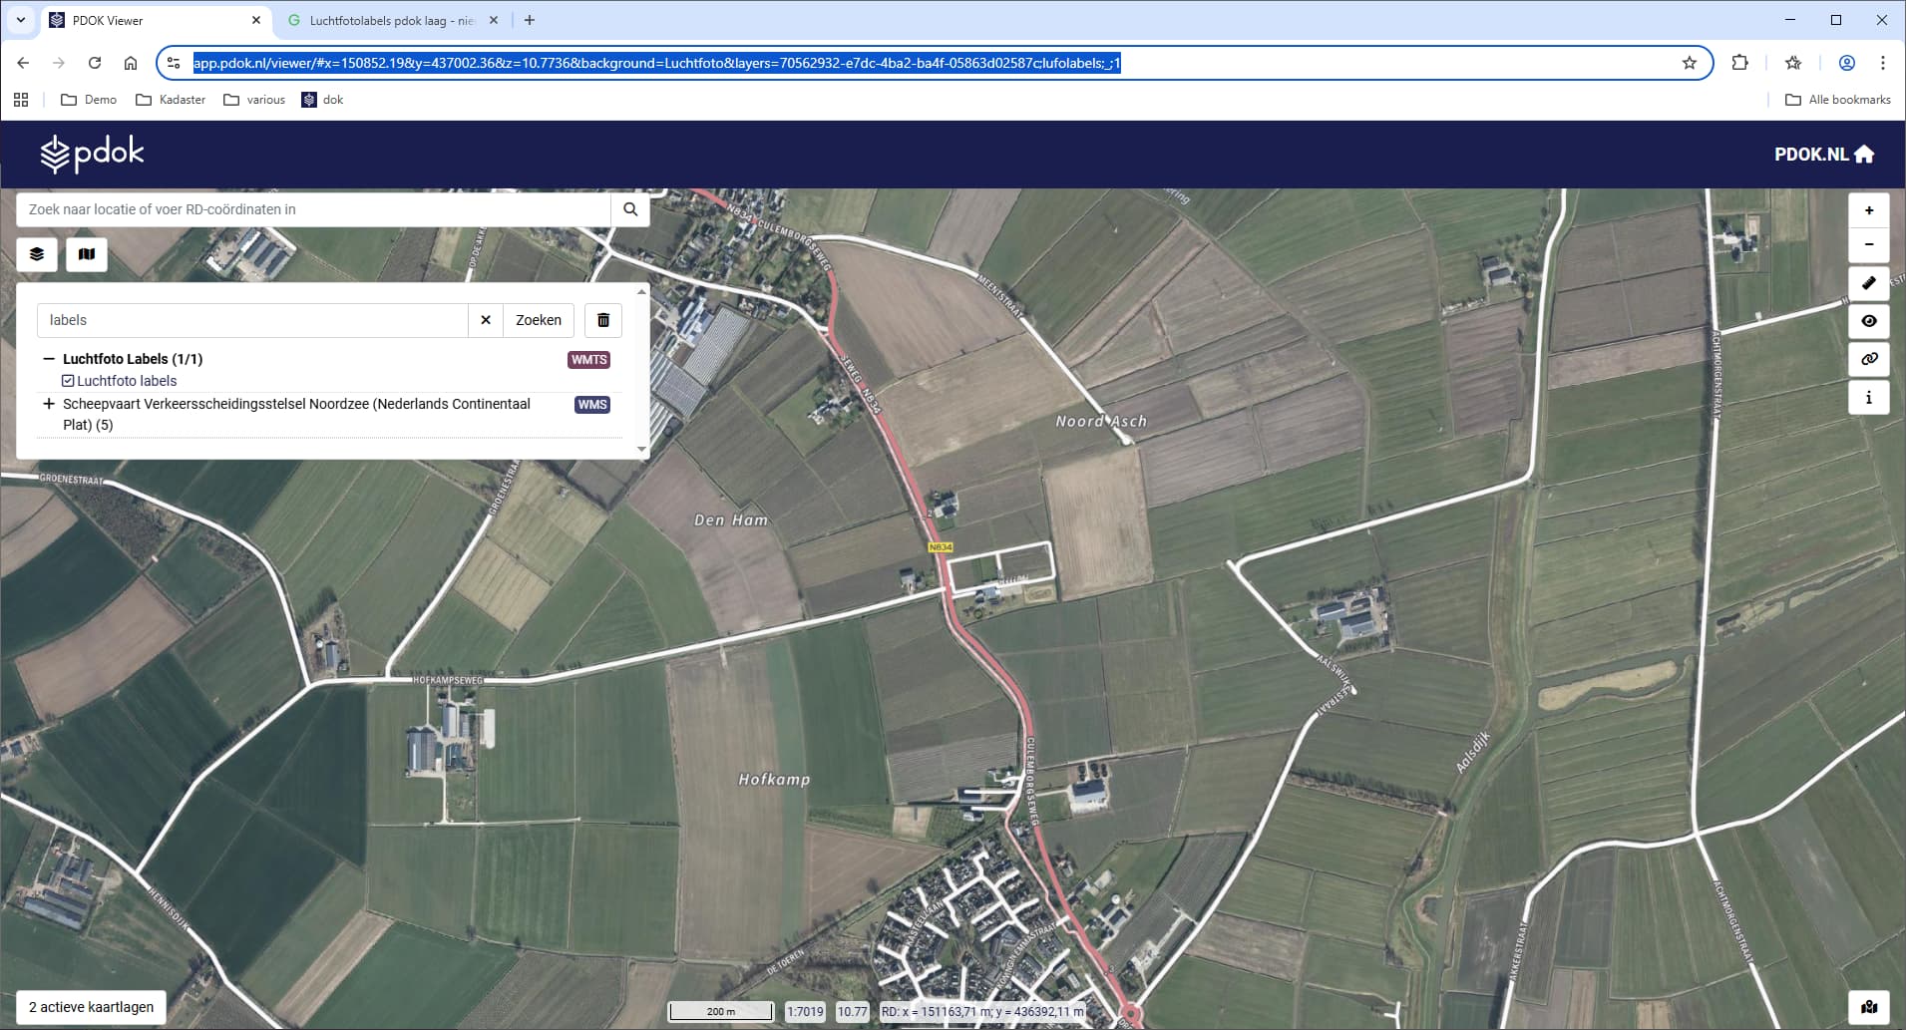Click the share link icon
Screen dimensions: 1906x1030
click(x=1868, y=359)
